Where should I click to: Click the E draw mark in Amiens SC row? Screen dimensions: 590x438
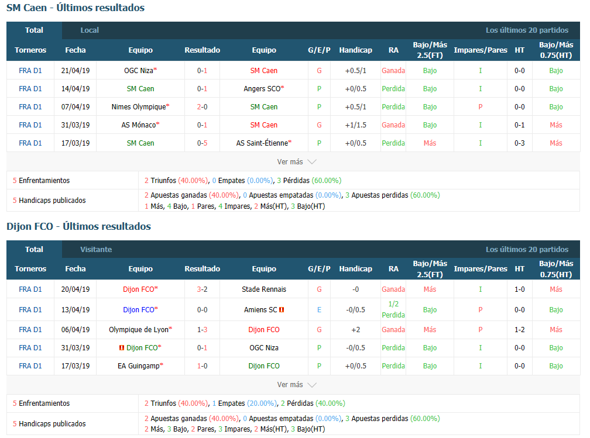(319, 310)
